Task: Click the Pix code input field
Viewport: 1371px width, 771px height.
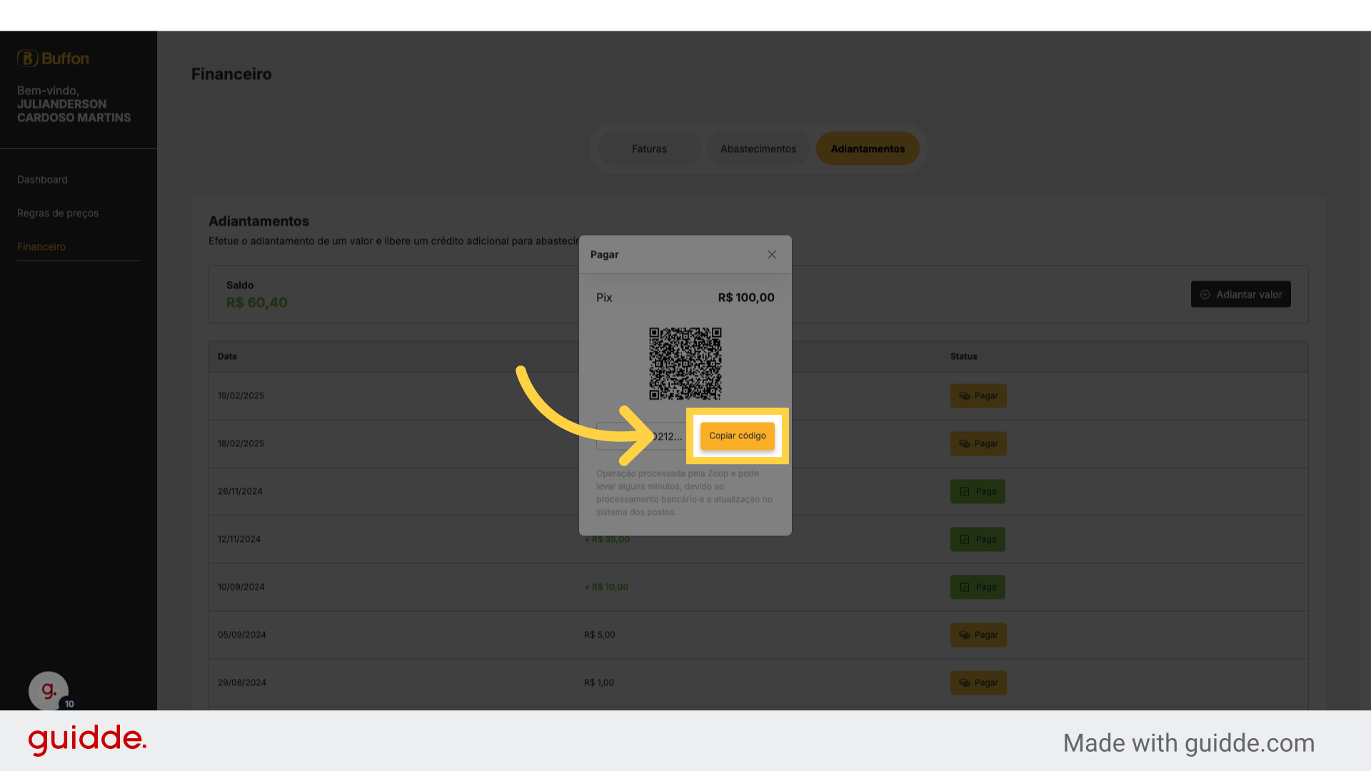Action: click(641, 436)
